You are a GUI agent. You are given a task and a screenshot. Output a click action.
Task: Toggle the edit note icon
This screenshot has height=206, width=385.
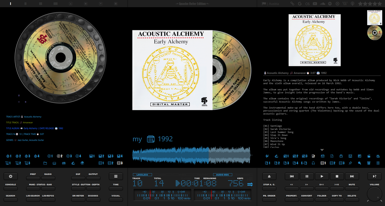click(x=313, y=156)
